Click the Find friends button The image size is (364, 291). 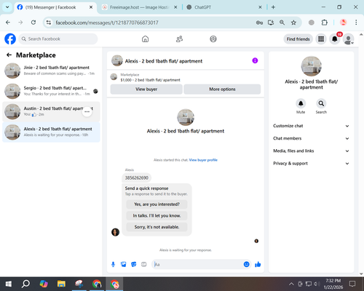(298, 39)
